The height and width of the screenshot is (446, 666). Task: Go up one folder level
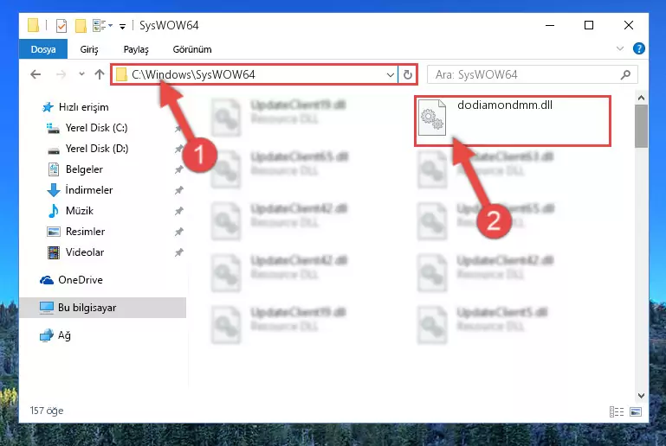100,74
